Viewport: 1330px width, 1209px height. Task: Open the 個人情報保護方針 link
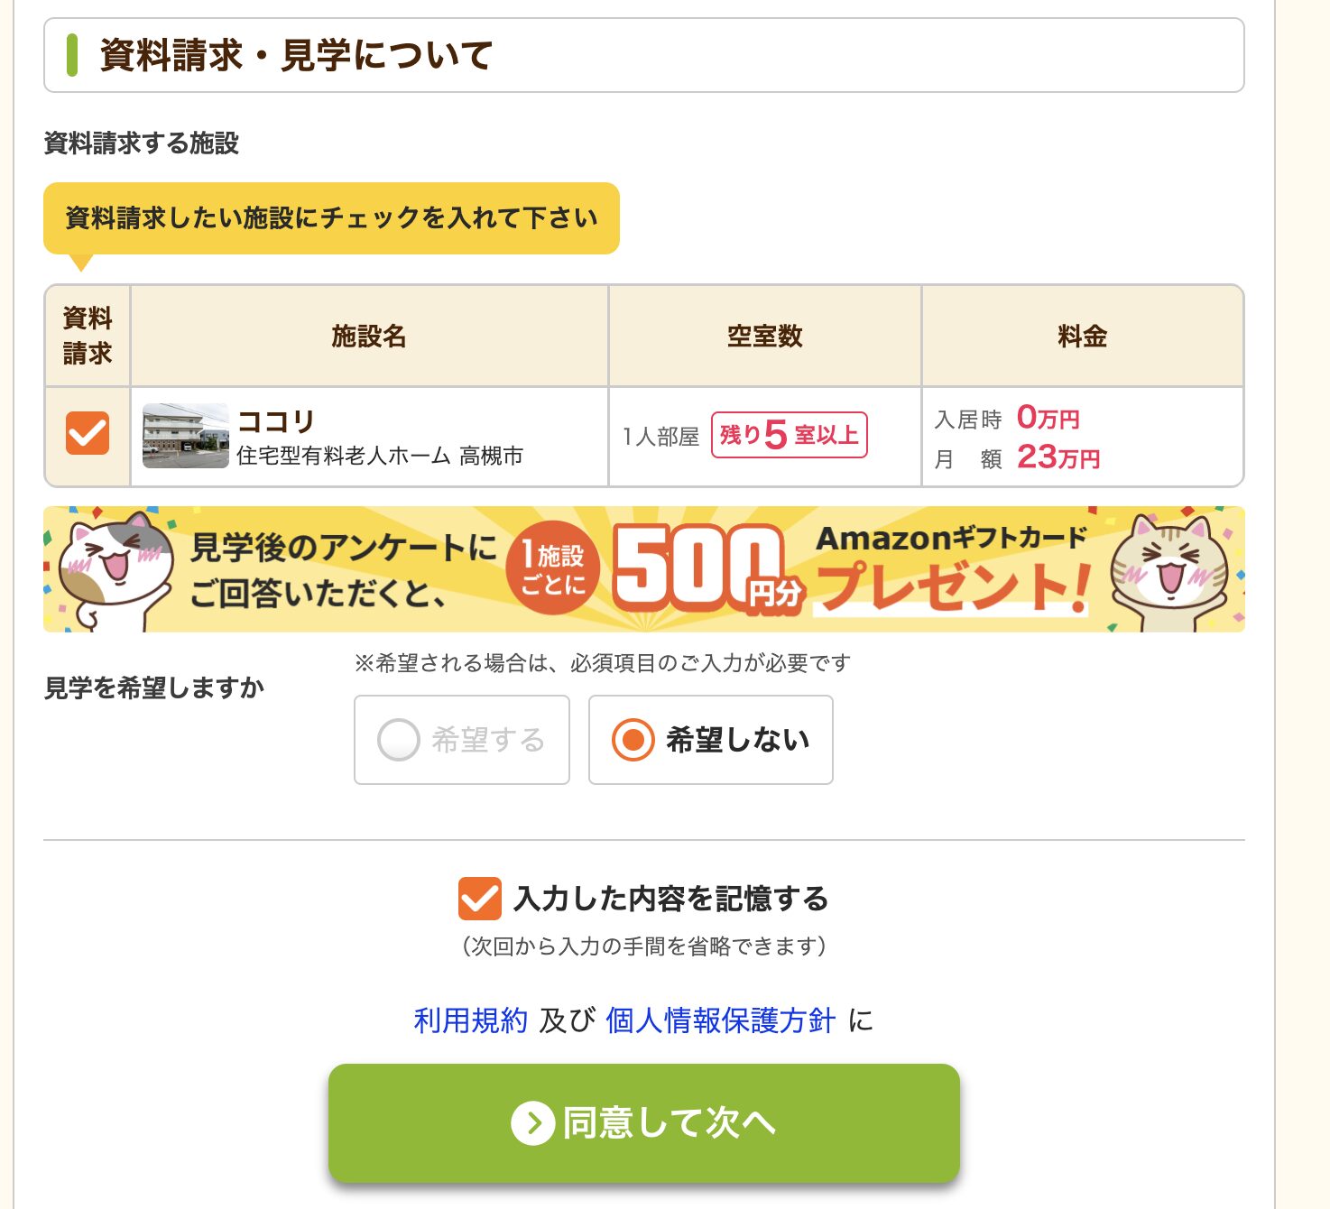(720, 1021)
